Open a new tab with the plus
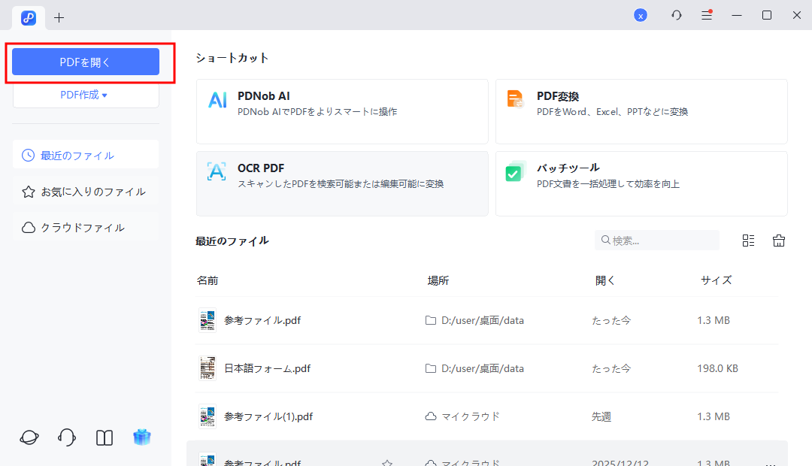This screenshot has height=466, width=812. click(59, 17)
